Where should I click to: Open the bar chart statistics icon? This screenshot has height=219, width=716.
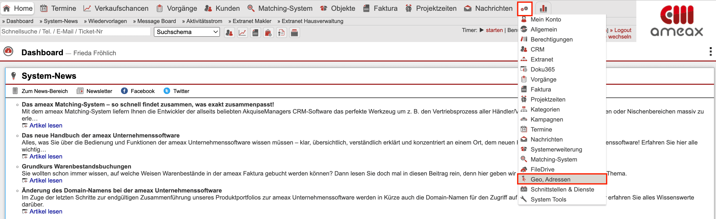tap(543, 8)
